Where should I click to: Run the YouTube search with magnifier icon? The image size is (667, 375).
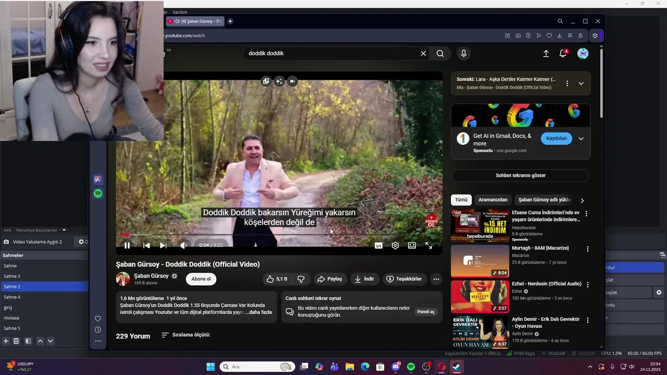pos(440,53)
